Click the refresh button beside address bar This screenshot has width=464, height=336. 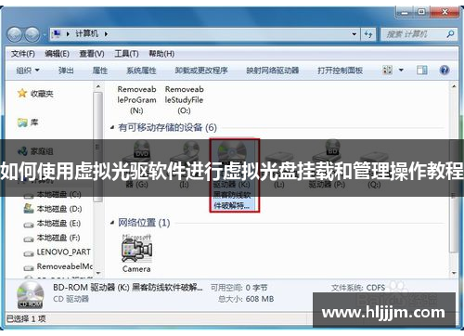tap(368, 34)
